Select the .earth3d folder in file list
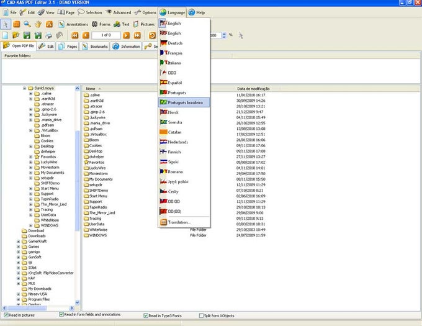Viewport: 422px width, 326px height. click(x=93, y=101)
